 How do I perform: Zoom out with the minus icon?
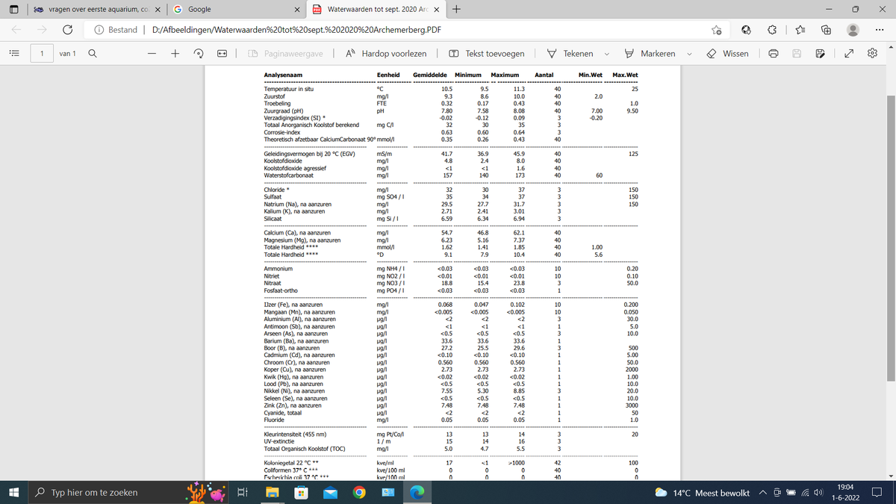[152, 54]
